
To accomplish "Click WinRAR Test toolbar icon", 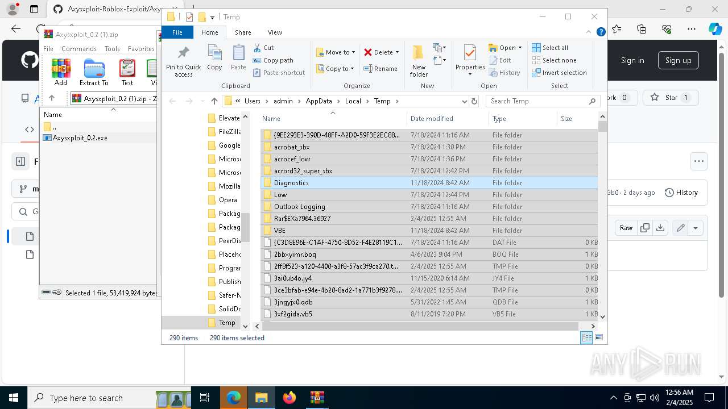I will click(x=127, y=72).
